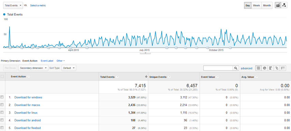Viewport: 291px width, 131px height.
Task: Click the April 2015 axis label
Action: pyautogui.click(x=73, y=50)
